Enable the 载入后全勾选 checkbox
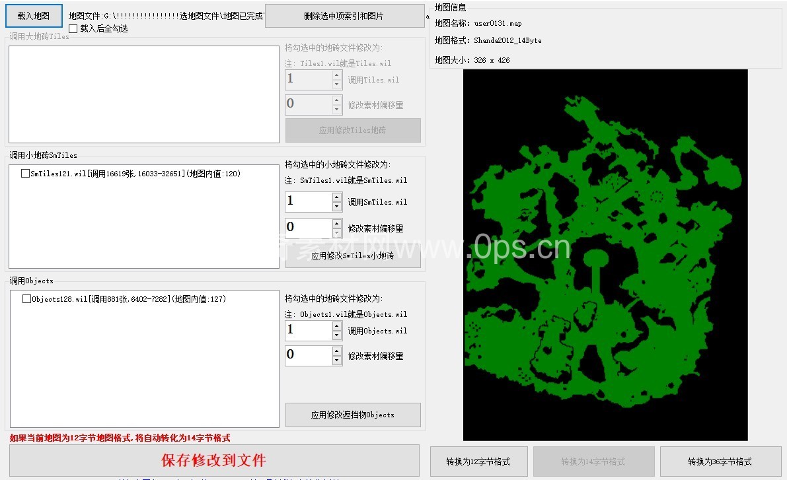Viewport: 787px width, 480px height. (73, 28)
